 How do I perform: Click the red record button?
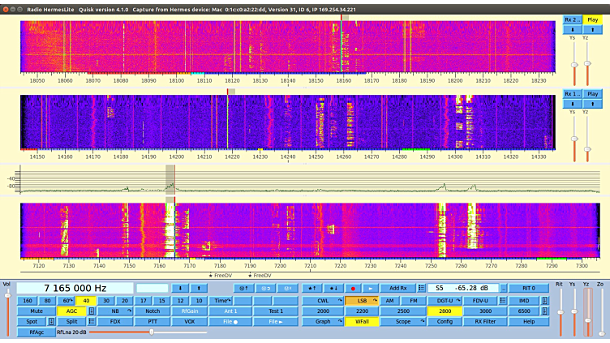click(x=353, y=288)
